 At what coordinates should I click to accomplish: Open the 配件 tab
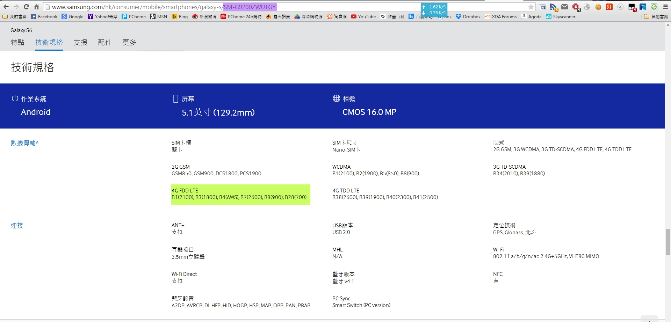105,42
